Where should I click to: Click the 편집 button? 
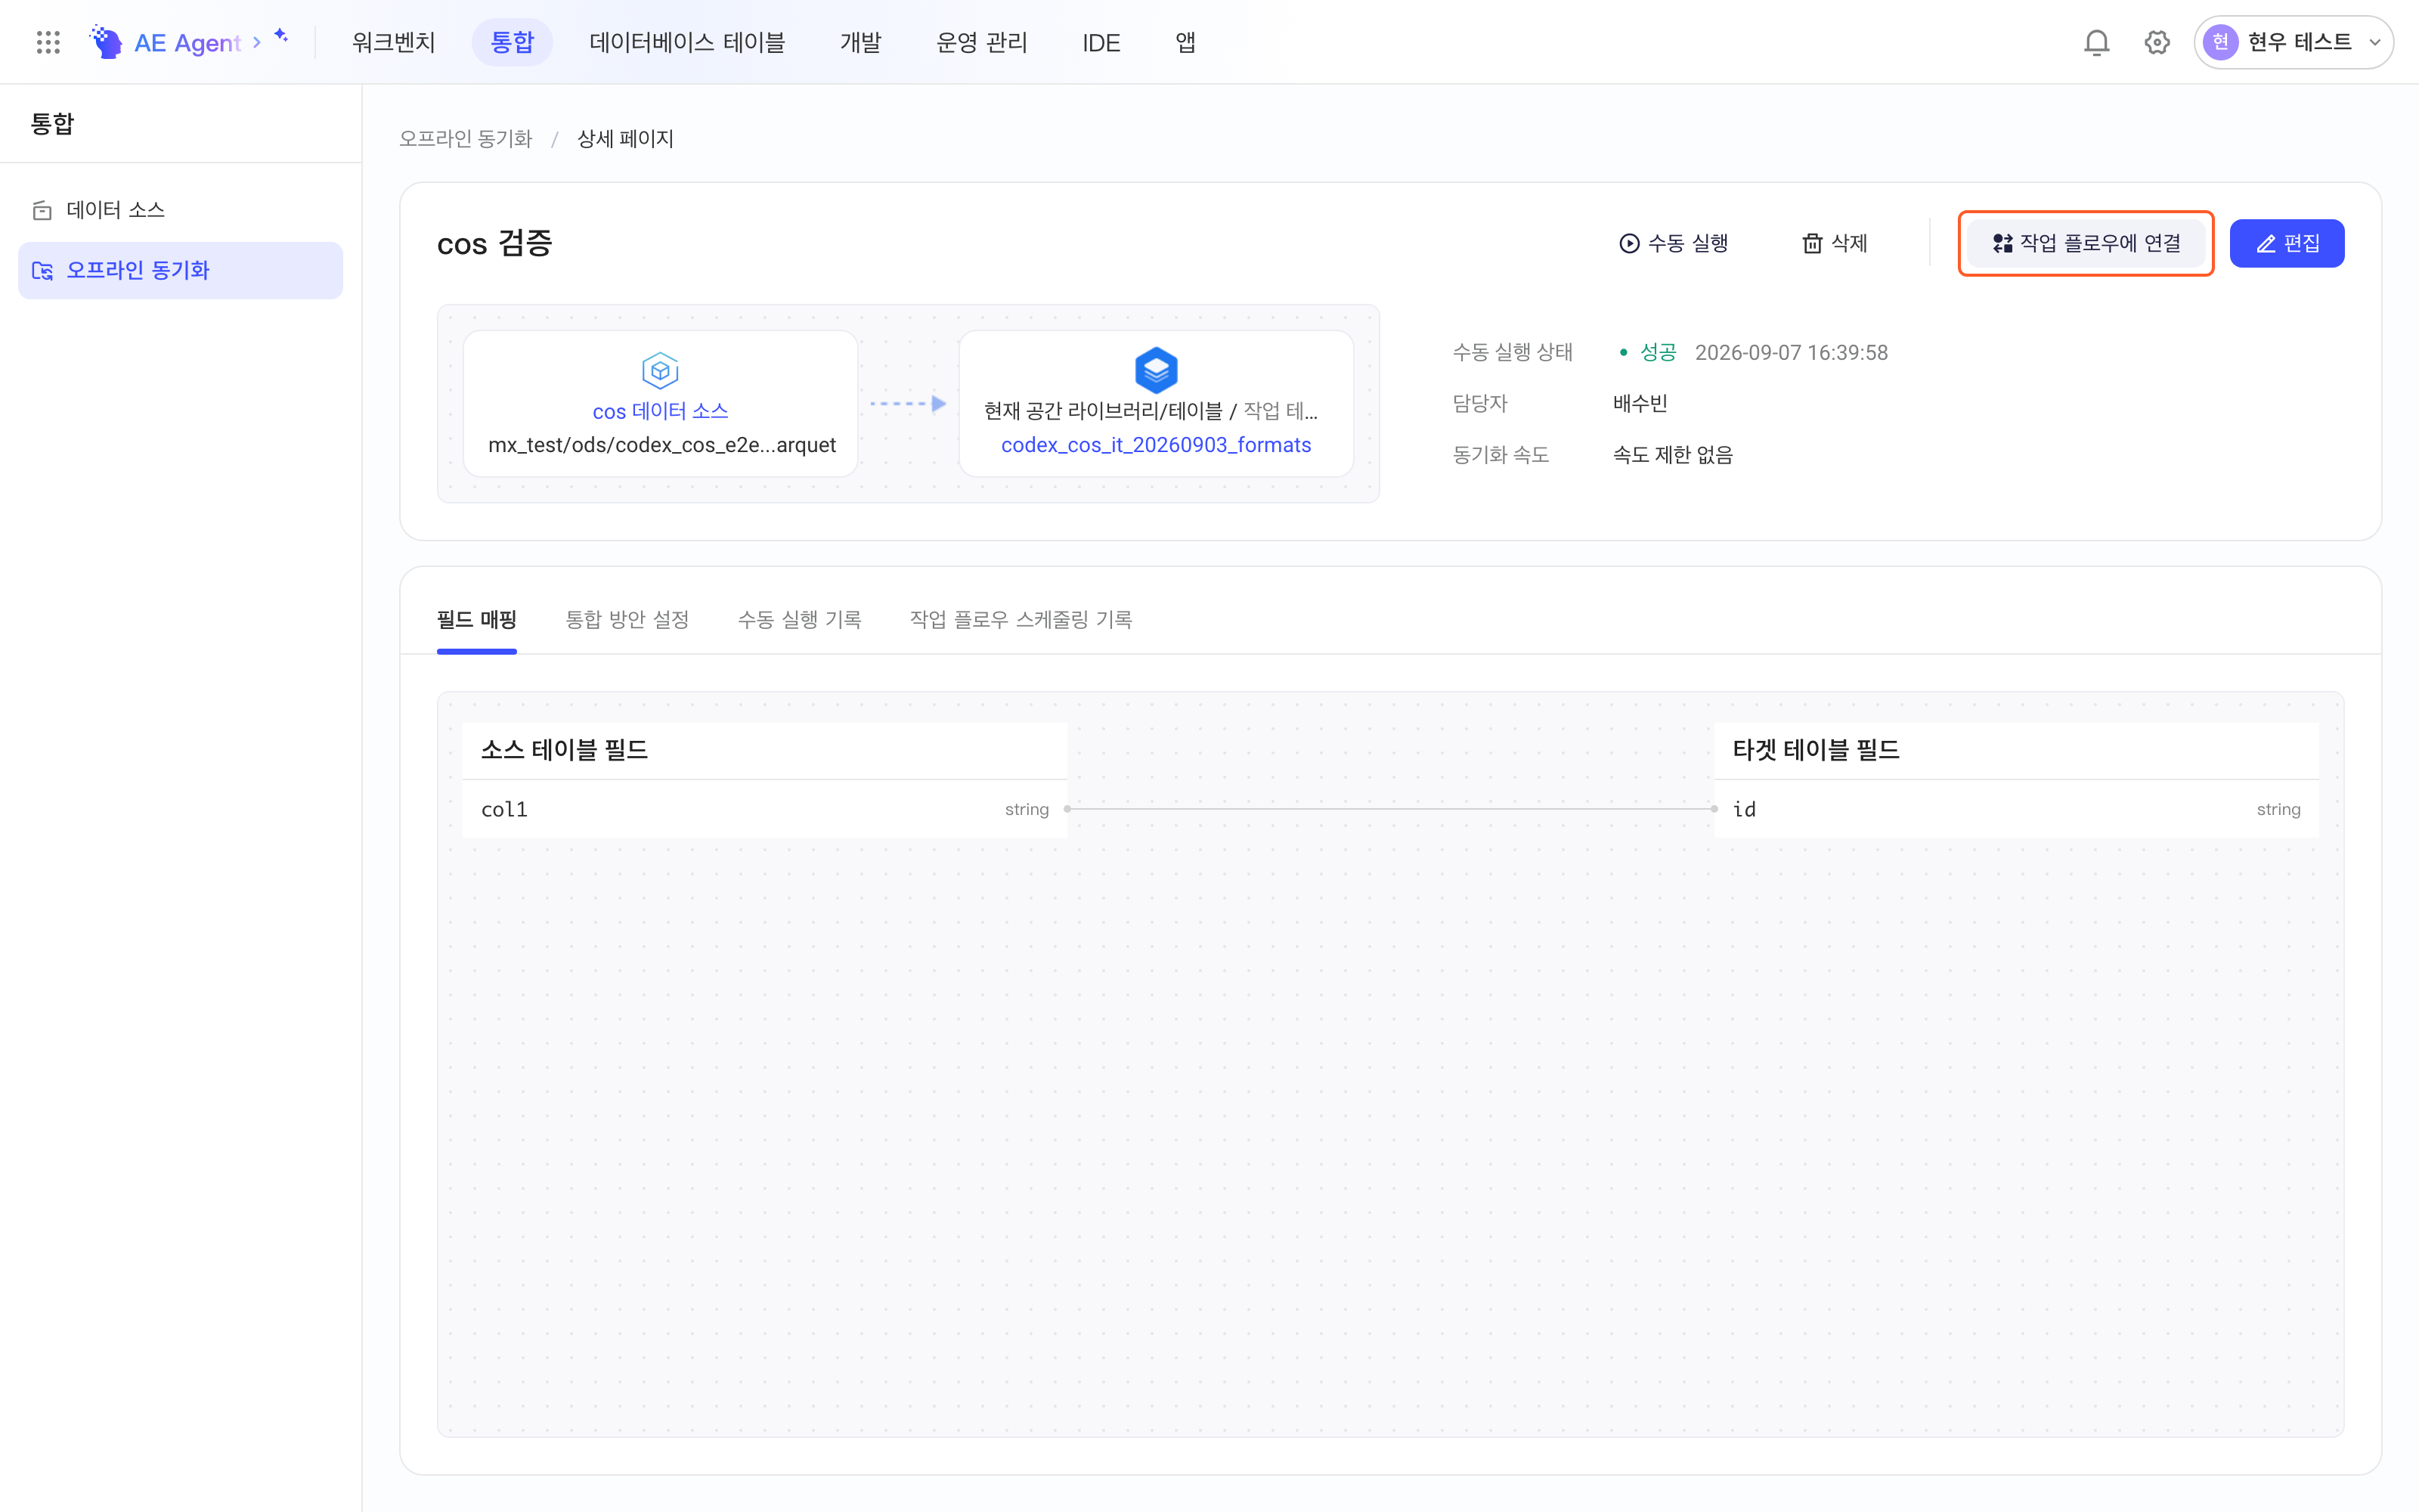coord(2286,243)
